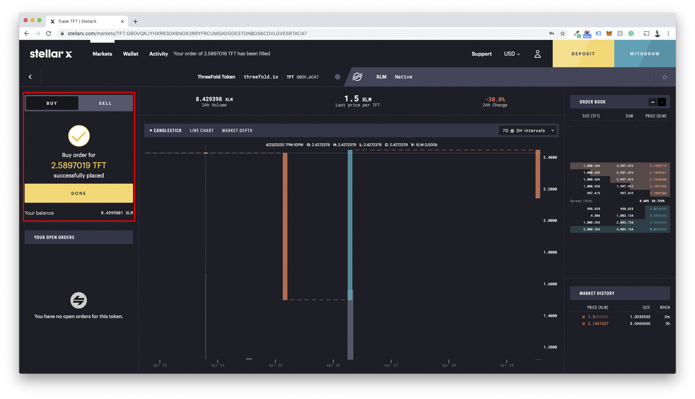Open a new browser tab
The height and width of the screenshot is (399, 695).
pyautogui.click(x=135, y=22)
